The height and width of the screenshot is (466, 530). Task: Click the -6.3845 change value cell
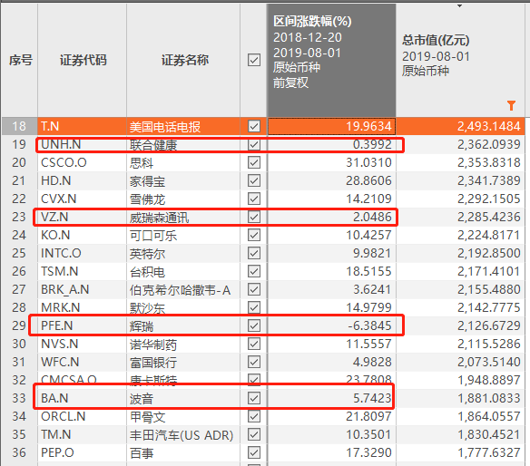[331, 325]
